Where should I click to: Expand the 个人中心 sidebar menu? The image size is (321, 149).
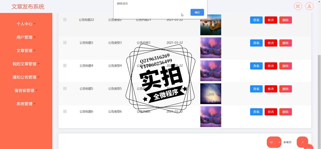pos(26,24)
